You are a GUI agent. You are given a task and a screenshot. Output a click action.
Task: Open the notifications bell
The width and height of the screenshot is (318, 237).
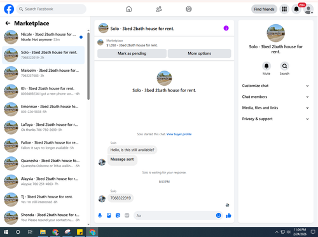click(x=296, y=9)
